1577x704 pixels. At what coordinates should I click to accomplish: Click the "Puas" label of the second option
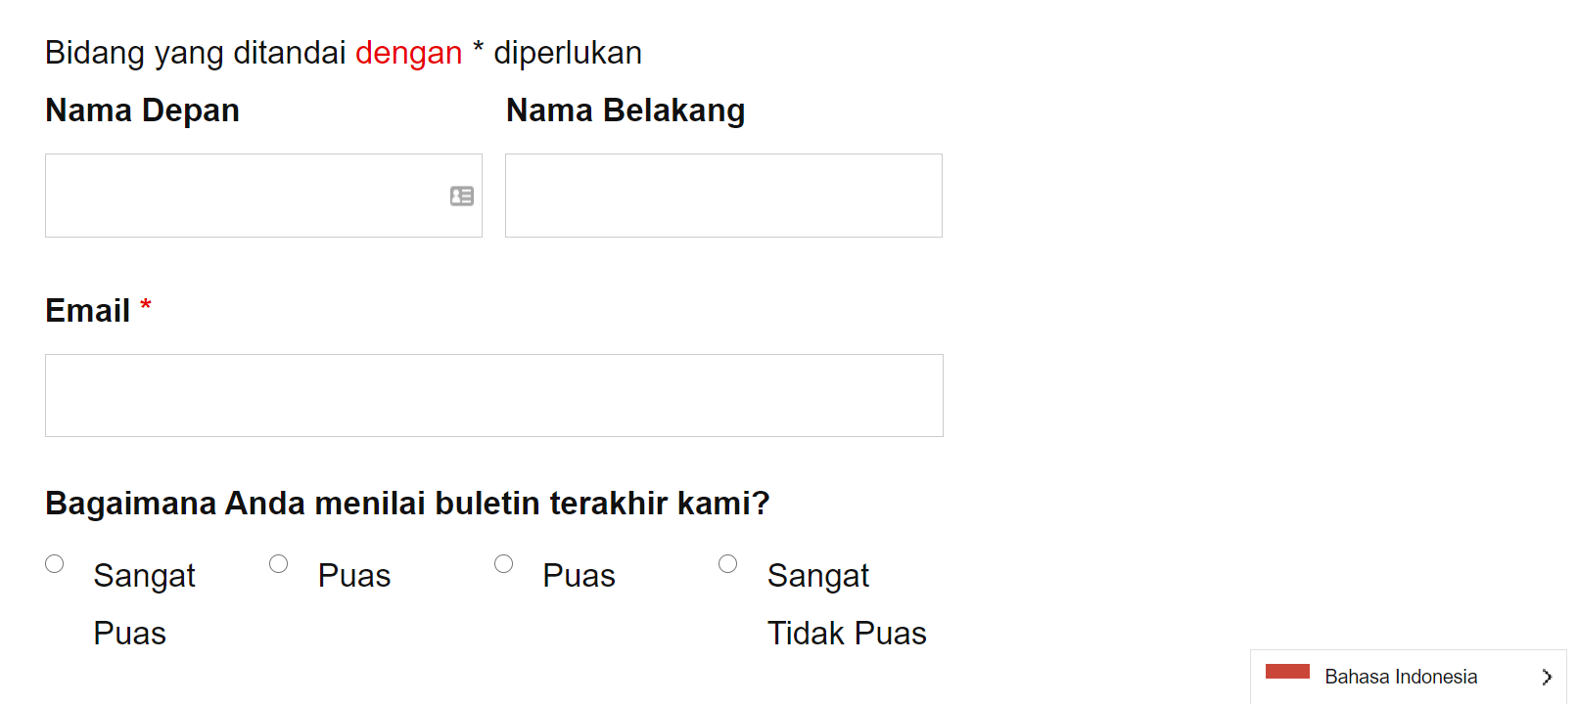(354, 576)
